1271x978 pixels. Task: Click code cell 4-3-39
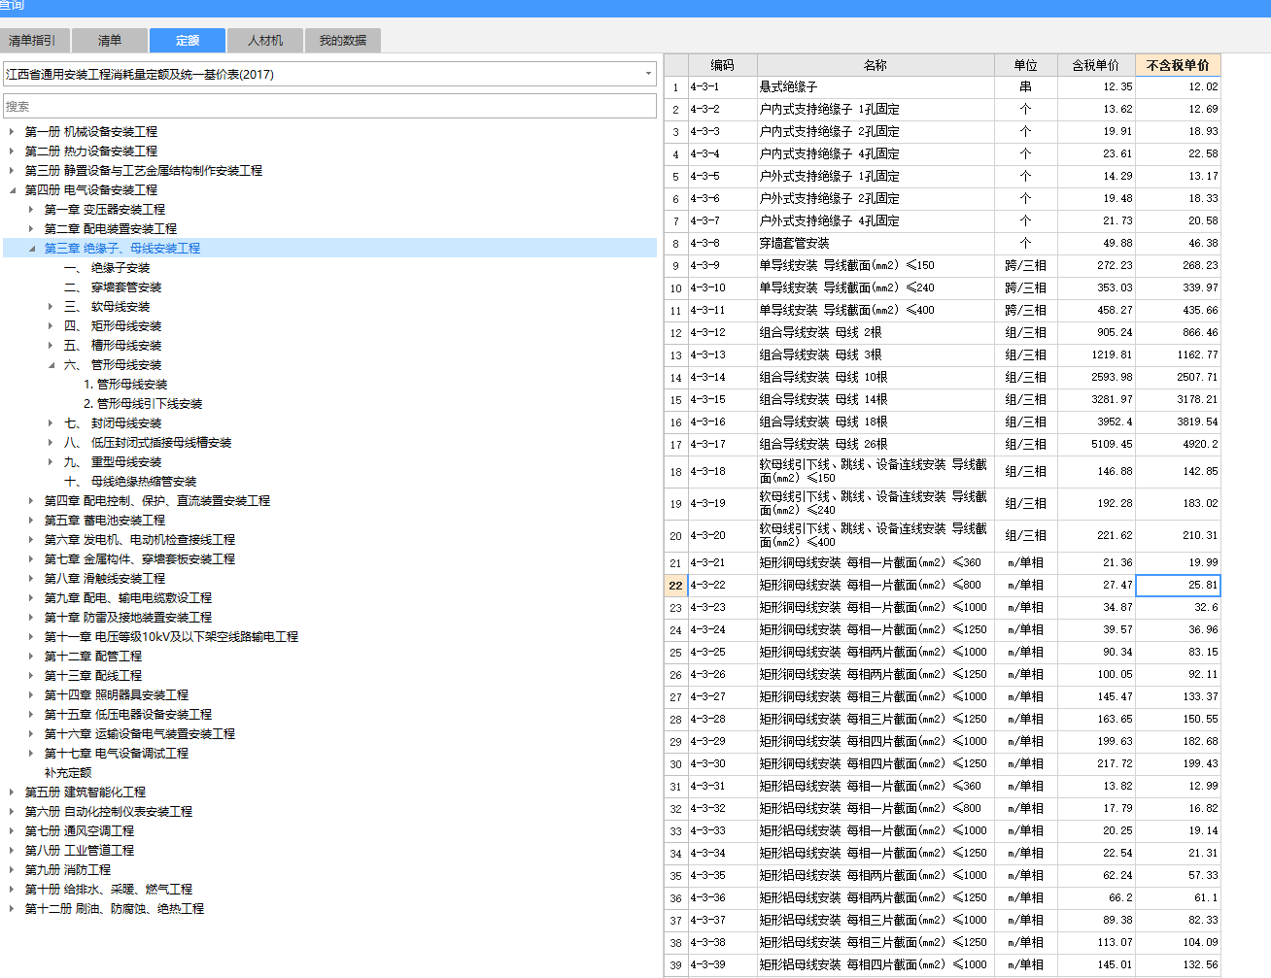pos(722,964)
